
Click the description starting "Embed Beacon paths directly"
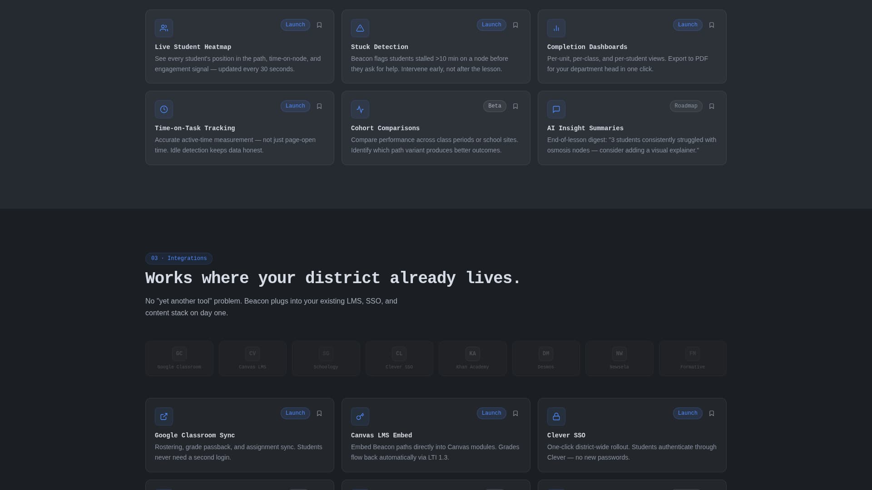[x=435, y=452]
